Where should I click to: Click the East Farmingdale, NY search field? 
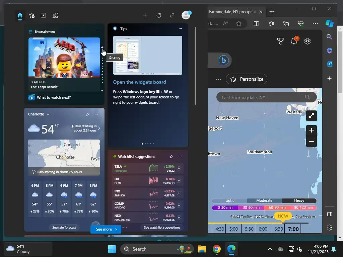266,97
